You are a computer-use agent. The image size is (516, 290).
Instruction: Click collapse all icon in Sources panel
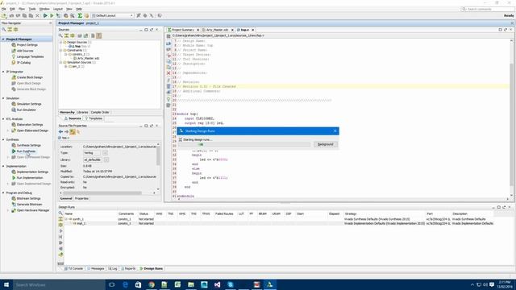click(66, 35)
